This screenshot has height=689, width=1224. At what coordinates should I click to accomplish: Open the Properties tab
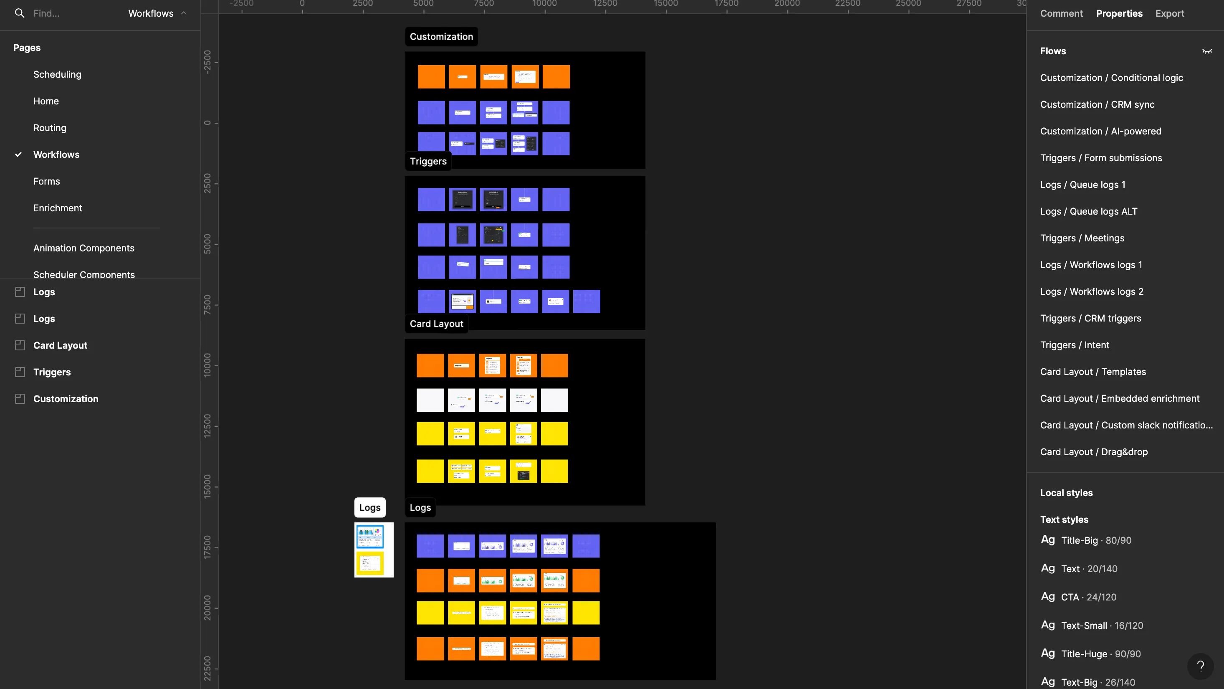click(1119, 13)
